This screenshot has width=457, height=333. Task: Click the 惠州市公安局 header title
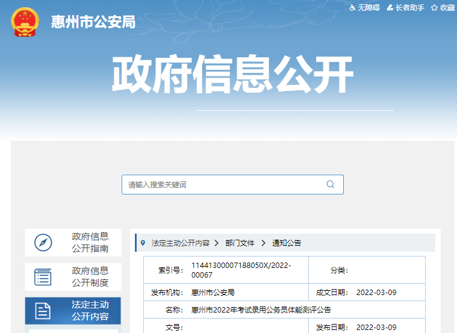click(x=93, y=23)
